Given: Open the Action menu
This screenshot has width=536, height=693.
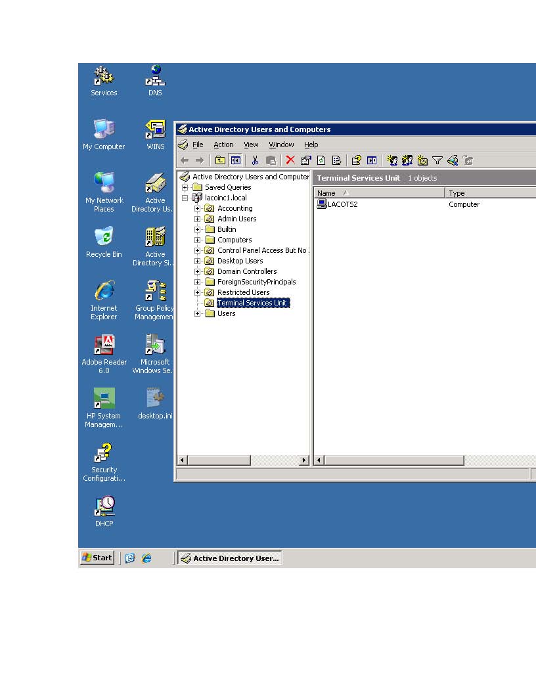Looking at the screenshot, I should [223, 144].
